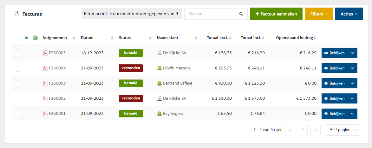This screenshot has height=148, width=372.
Task: Open the yellow Filters dropdown
Action: tap(318, 14)
